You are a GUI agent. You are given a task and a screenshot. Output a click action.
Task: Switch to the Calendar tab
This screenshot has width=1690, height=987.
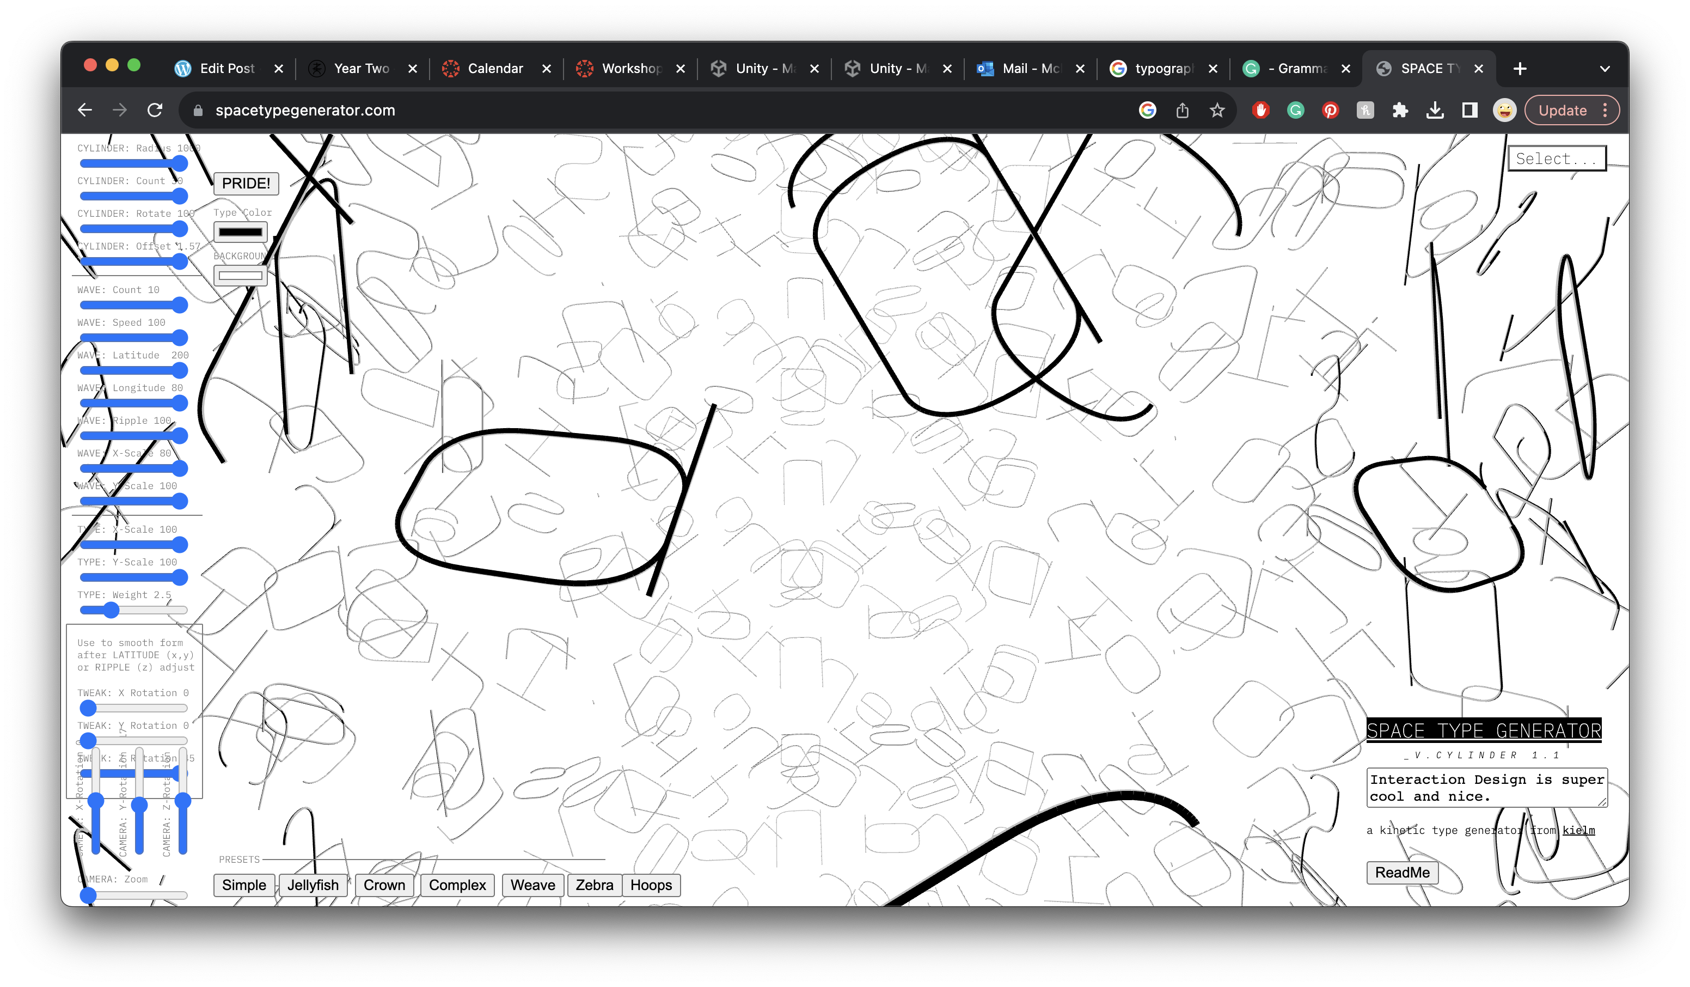tap(495, 69)
